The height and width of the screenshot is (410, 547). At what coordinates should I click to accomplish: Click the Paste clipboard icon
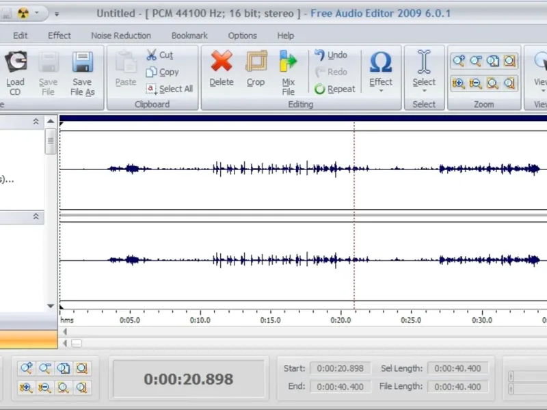pyautogui.click(x=126, y=61)
